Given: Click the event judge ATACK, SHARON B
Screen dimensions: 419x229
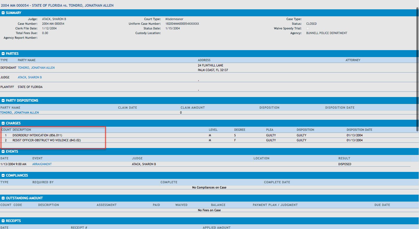Looking at the screenshot, I should pos(144,164).
